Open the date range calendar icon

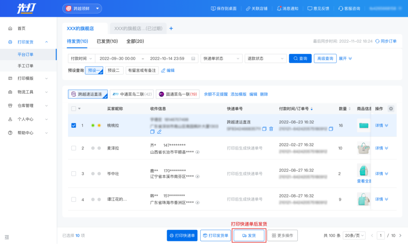tap(194, 58)
